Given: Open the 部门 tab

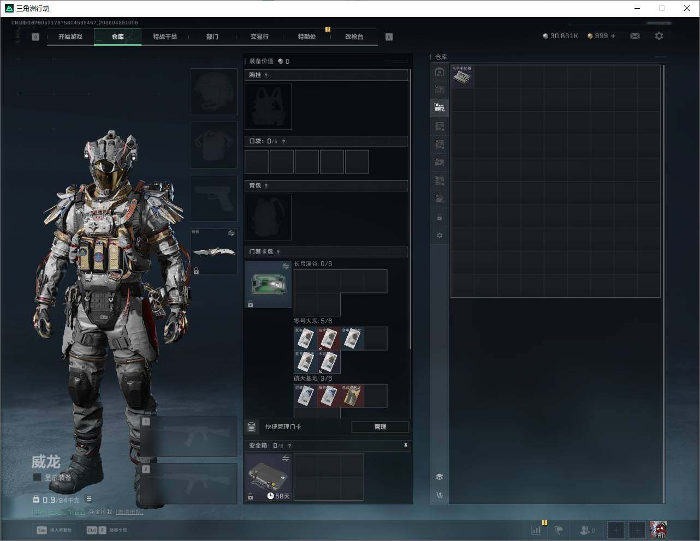Looking at the screenshot, I should point(212,37).
